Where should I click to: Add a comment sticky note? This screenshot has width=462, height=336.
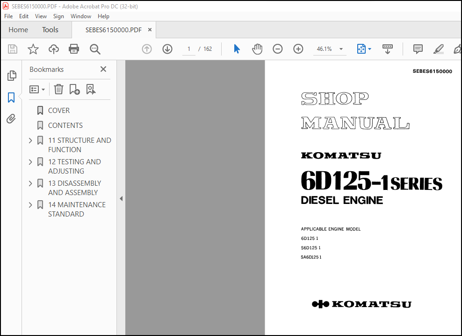(x=418, y=49)
